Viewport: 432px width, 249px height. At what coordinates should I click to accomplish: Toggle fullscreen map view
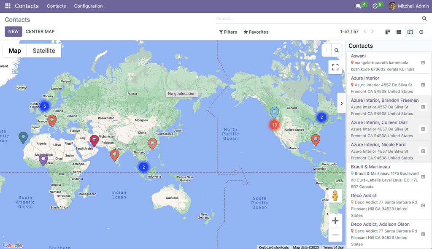tap(335, 67)
